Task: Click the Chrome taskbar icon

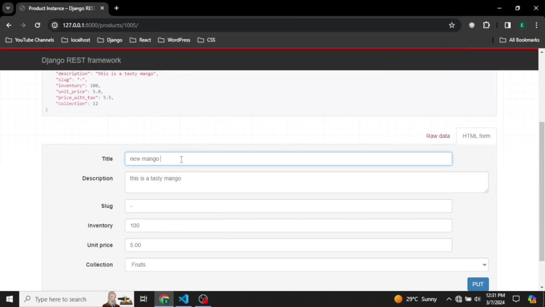Action: [x=164, y=299]
